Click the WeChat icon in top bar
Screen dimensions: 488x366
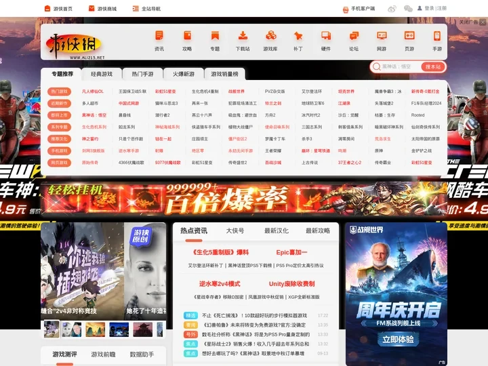pos(408,9)
